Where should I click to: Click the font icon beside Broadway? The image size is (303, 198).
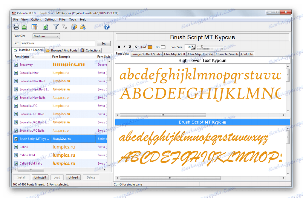point(16,65)
